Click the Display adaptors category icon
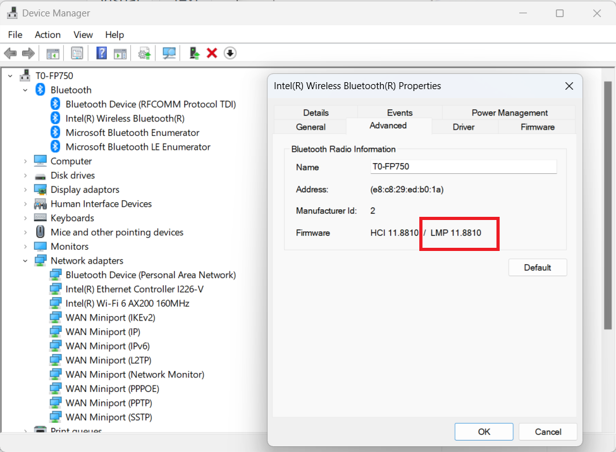Viewport: 616px width, 452px height. (x=40, y=189)
